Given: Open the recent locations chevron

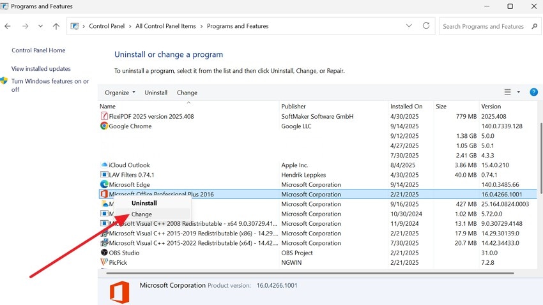Looking at the screenshot, I should point(40,26).
